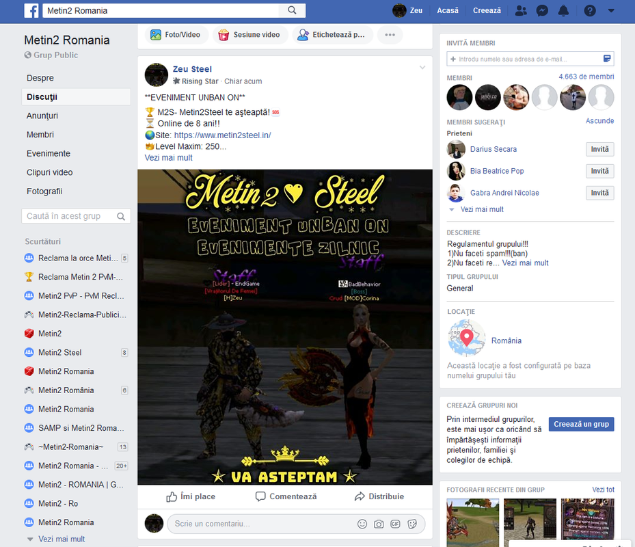635x547 pixels.
Task: Attach a photo via camera icon in comment
Action: (379, 524)
